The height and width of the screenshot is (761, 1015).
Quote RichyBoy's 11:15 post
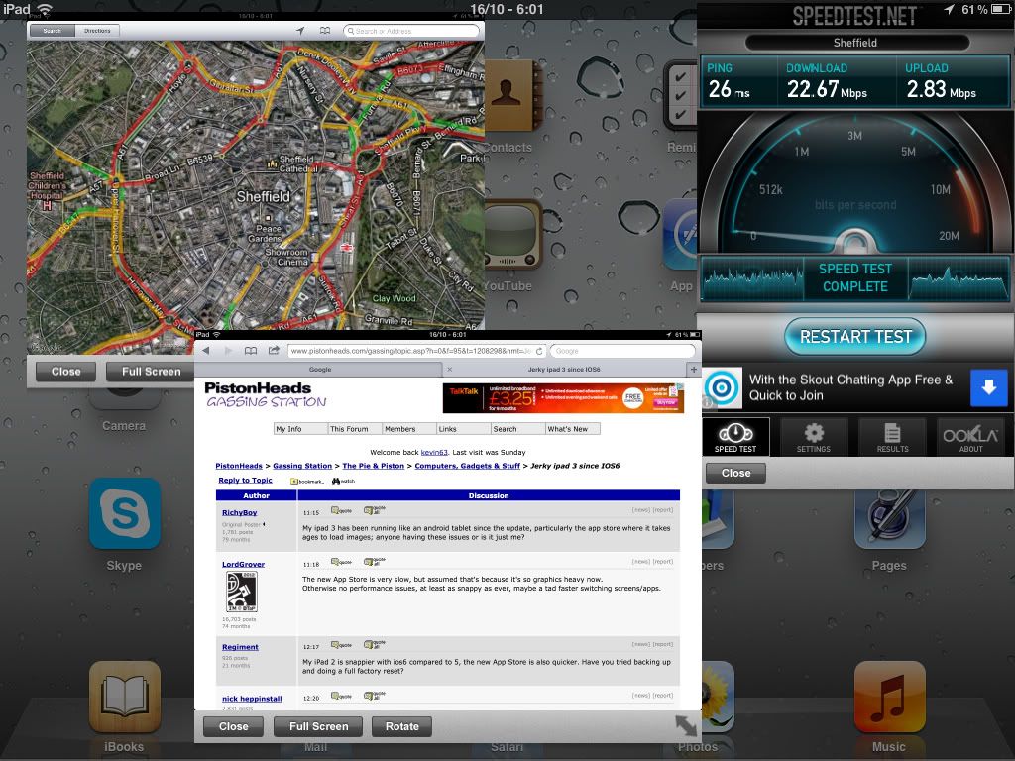point(341,510)
